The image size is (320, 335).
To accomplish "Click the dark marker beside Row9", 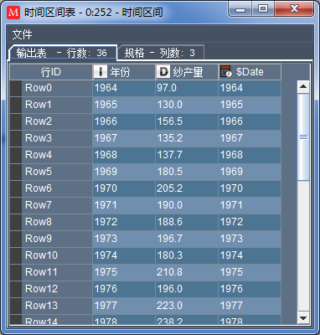I will pyautogui.click(x=16, y=239).
